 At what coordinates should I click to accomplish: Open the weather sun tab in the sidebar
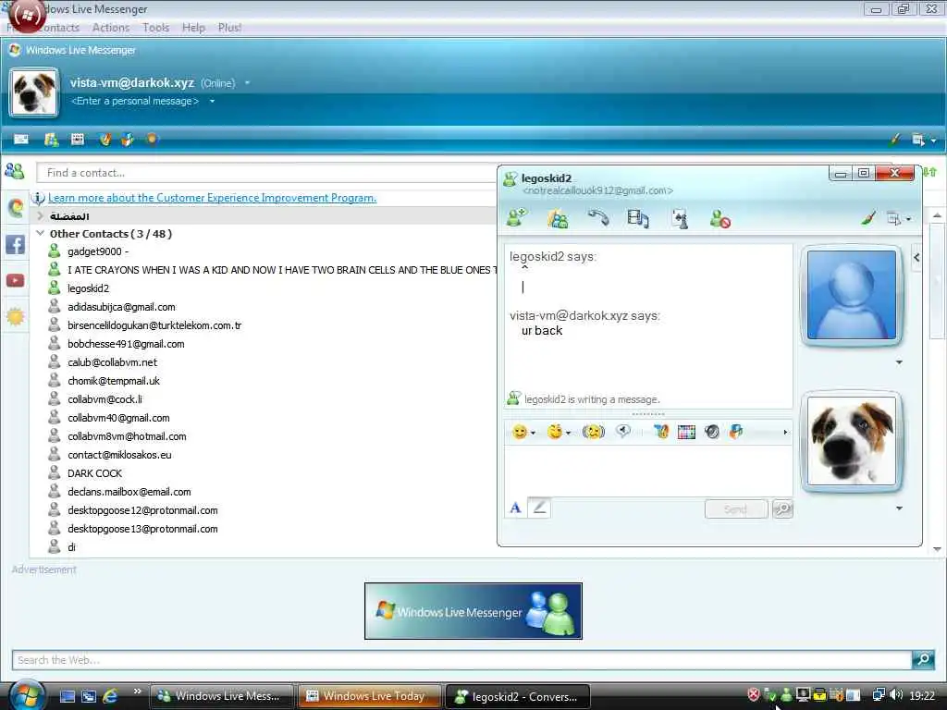click(15, 316)
